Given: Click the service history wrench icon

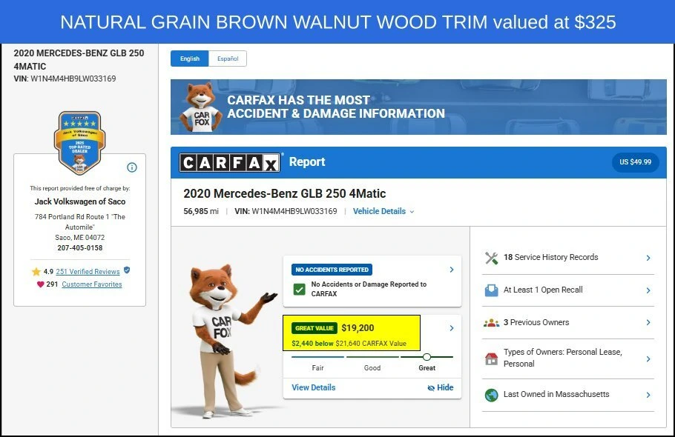Looking at the screenshot, I should 491,258.
